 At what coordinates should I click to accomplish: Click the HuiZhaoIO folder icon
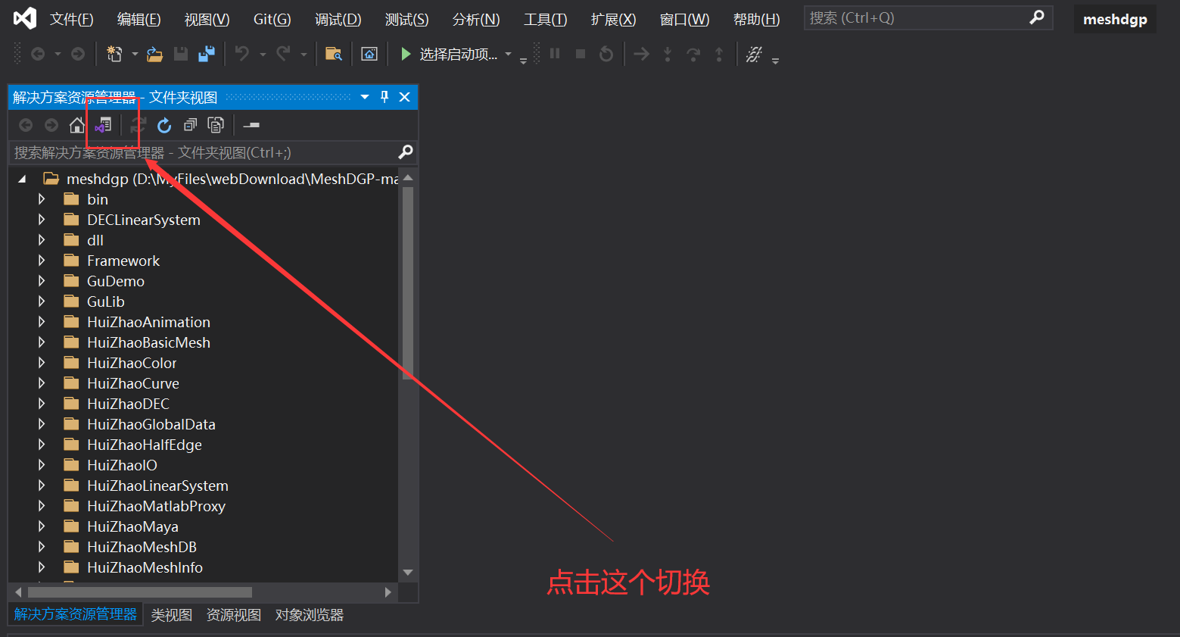pyautogui.click(x=72, y=464)
